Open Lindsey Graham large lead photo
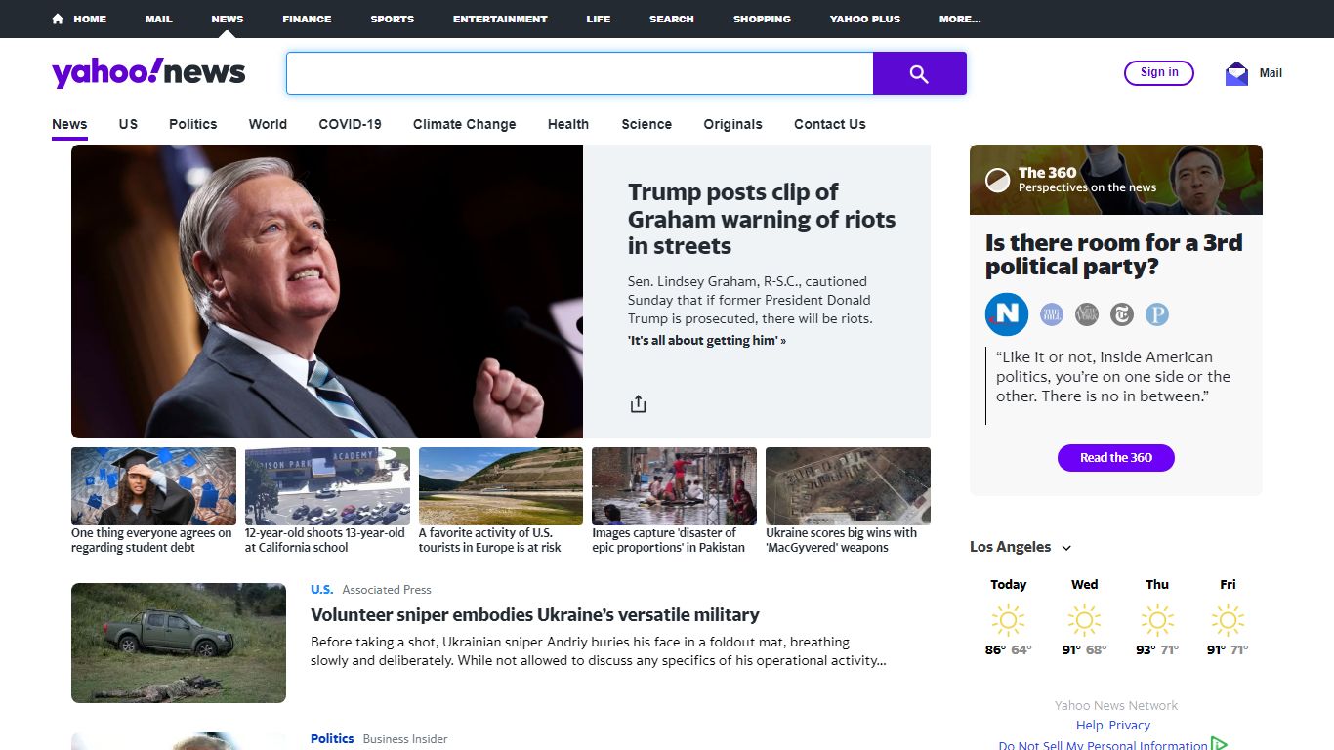The width and height of the screenshot is (1334, 750). coord(327,291)
